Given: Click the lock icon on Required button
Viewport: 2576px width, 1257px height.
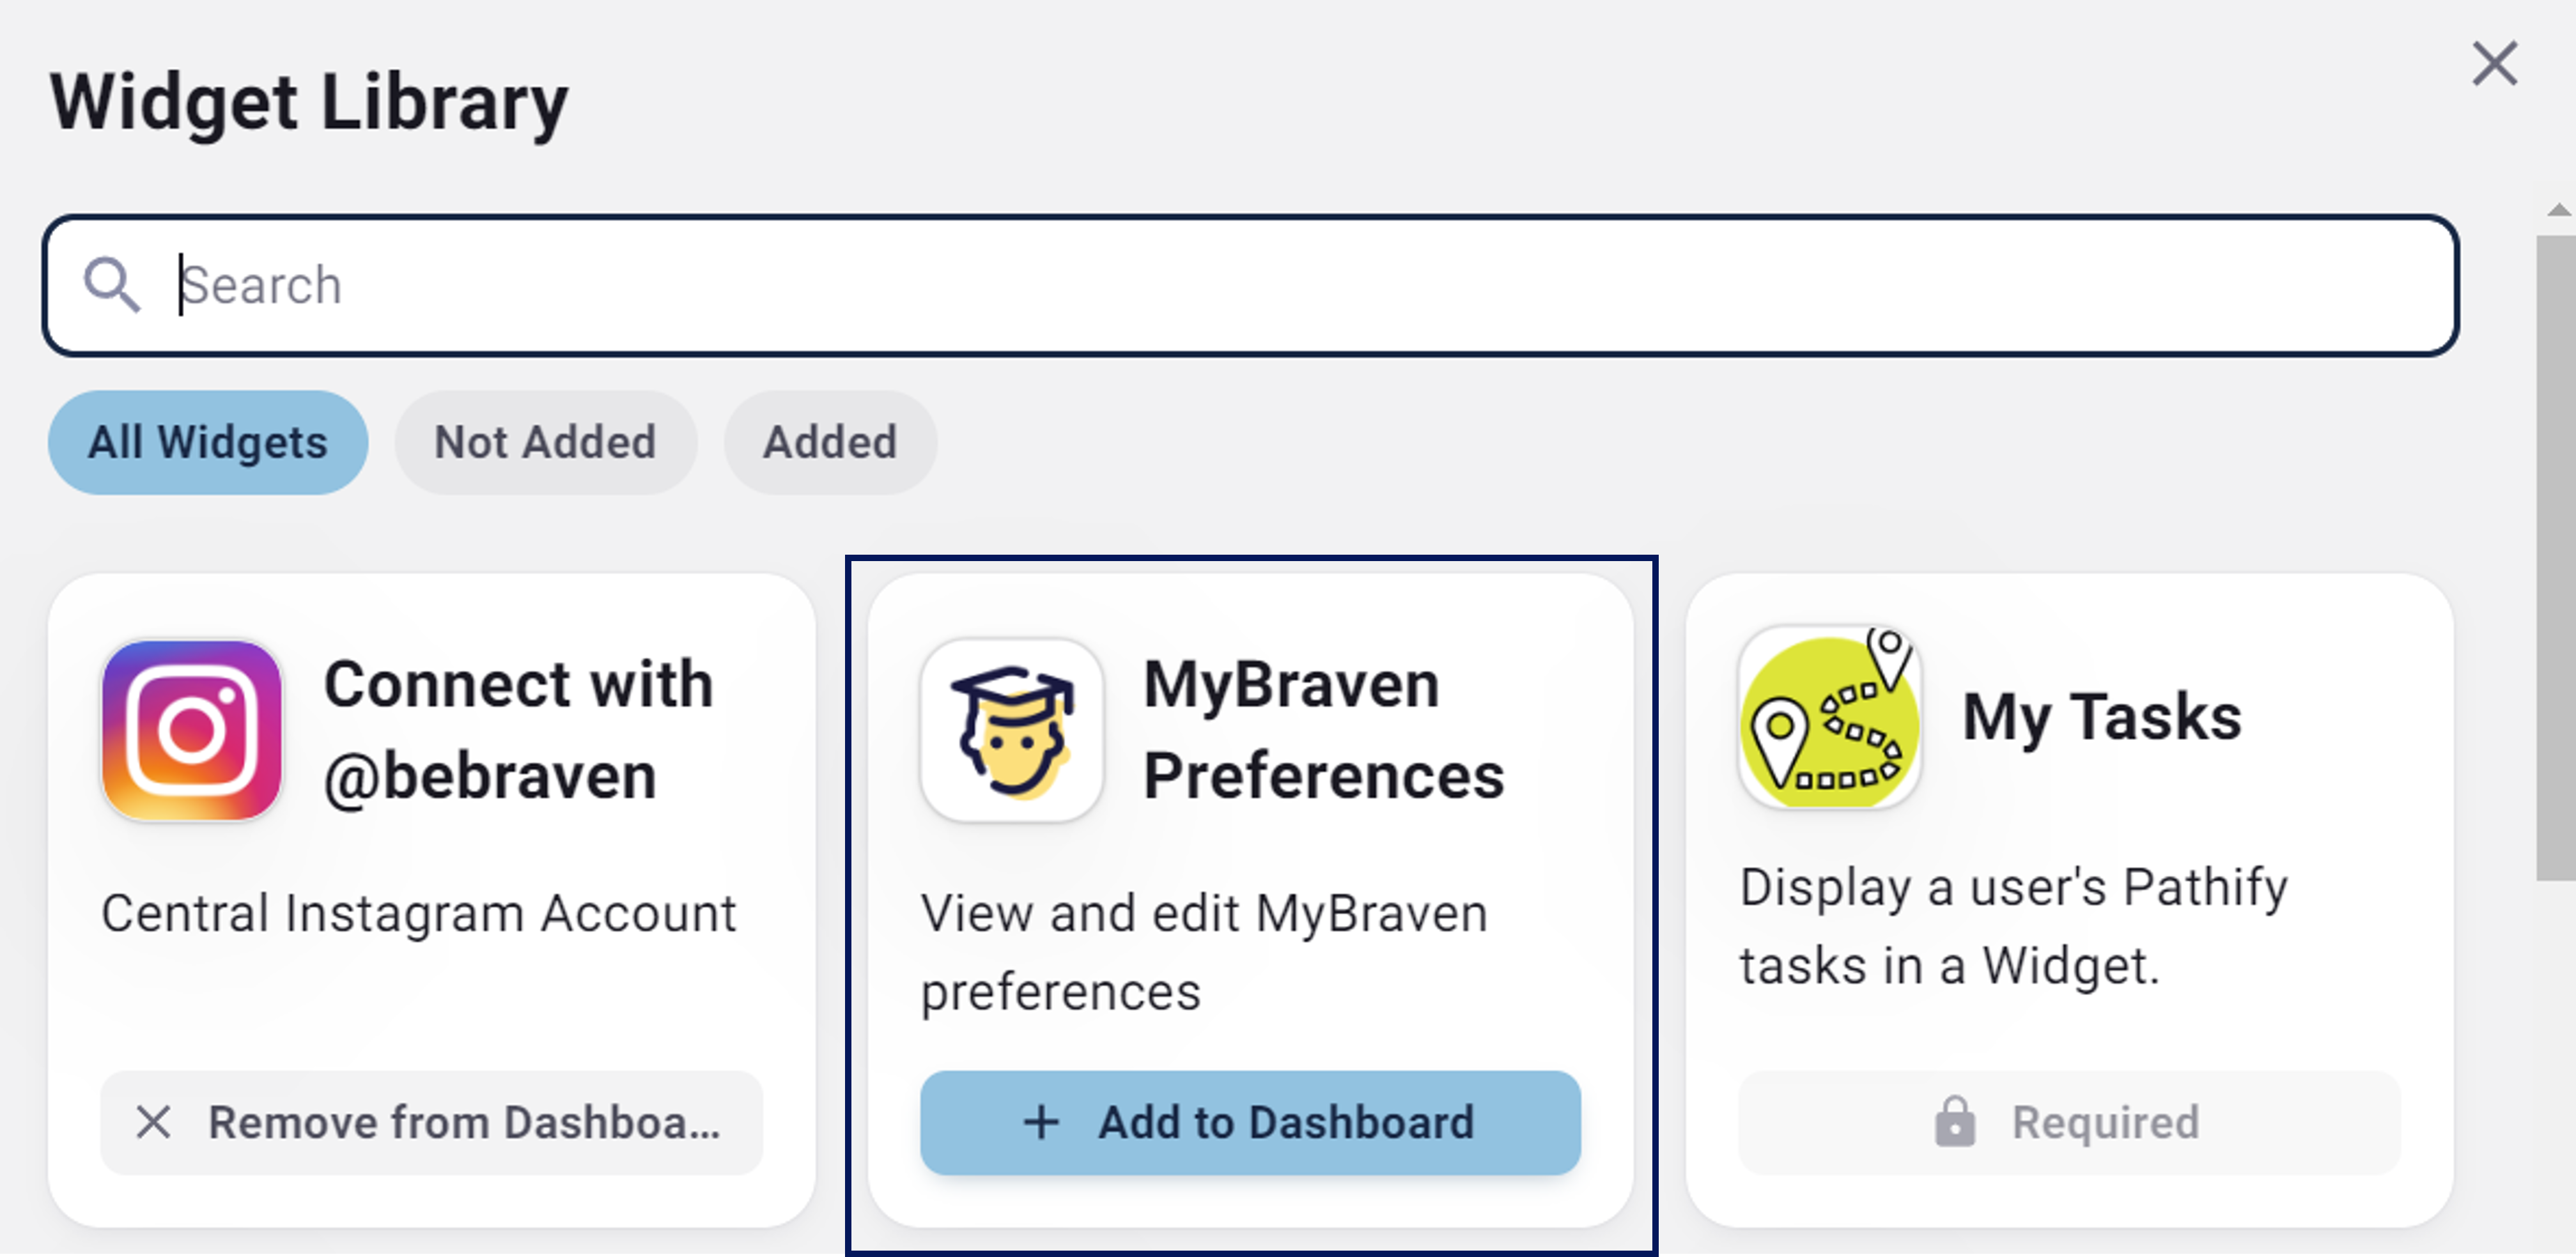Looking at the screenshot, I should pos(1954,1122).
